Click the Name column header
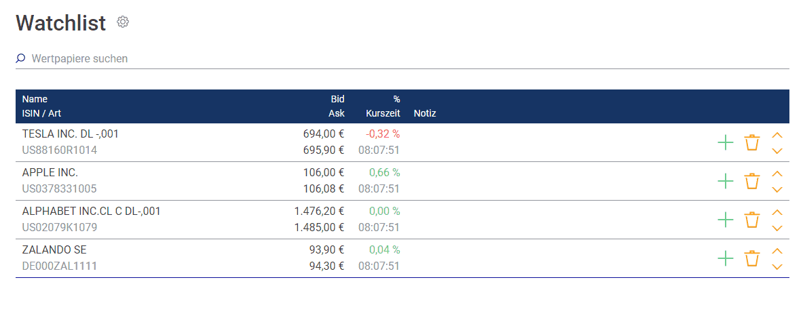 click(x=35, y=99)
